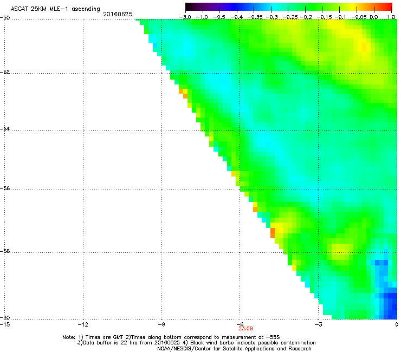Image resolution: width=401 pixels, height=352 pixels.
Task: Click the -54 latitude axis label
Action: pos(5,128)
